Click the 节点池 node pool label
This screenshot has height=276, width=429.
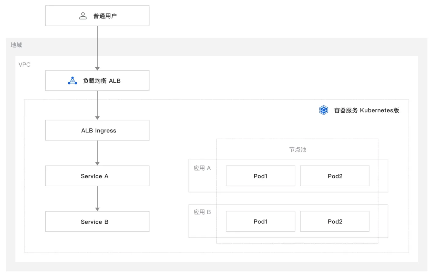tap(298, 150)
